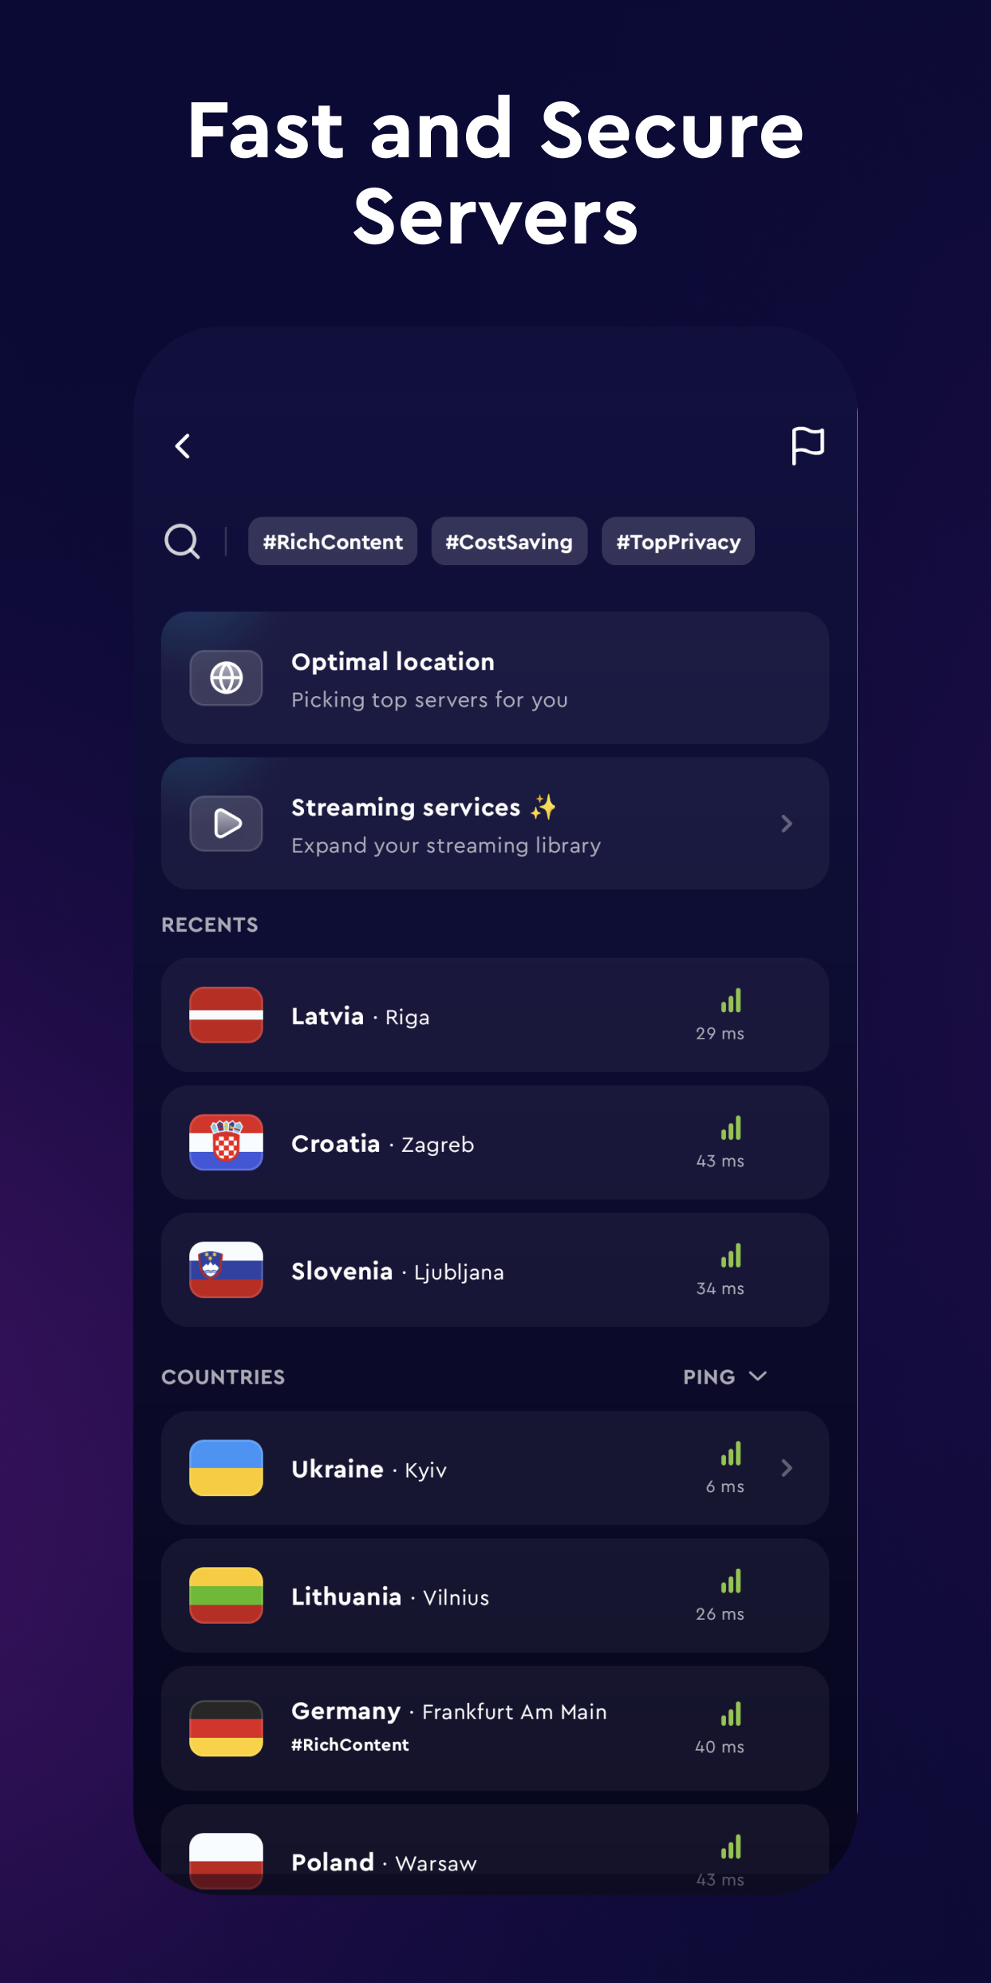This screenshot has height=1983, width=991.
Task: Select Slovenia Ljubljana recent server
Action: 495,1270
